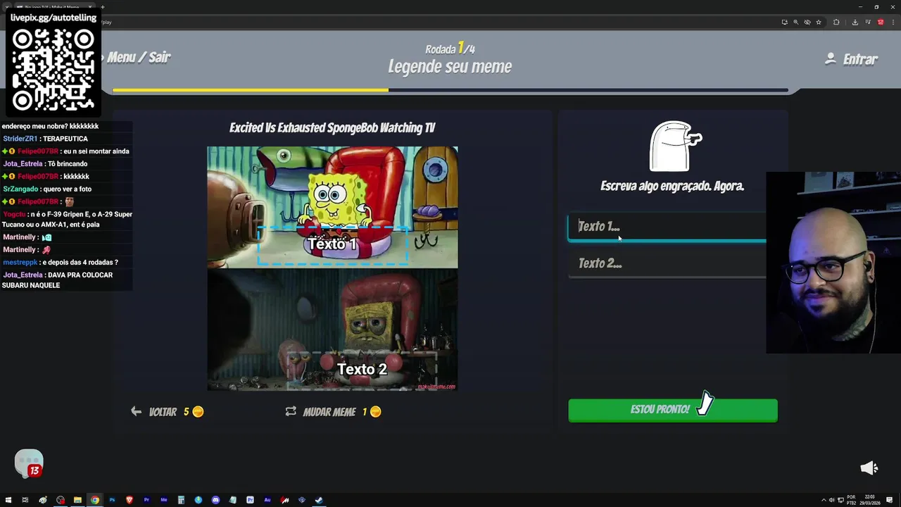The image size is (901, 507).
Task: Open Photoshop from the taskbar
Action: pos(112,500)
